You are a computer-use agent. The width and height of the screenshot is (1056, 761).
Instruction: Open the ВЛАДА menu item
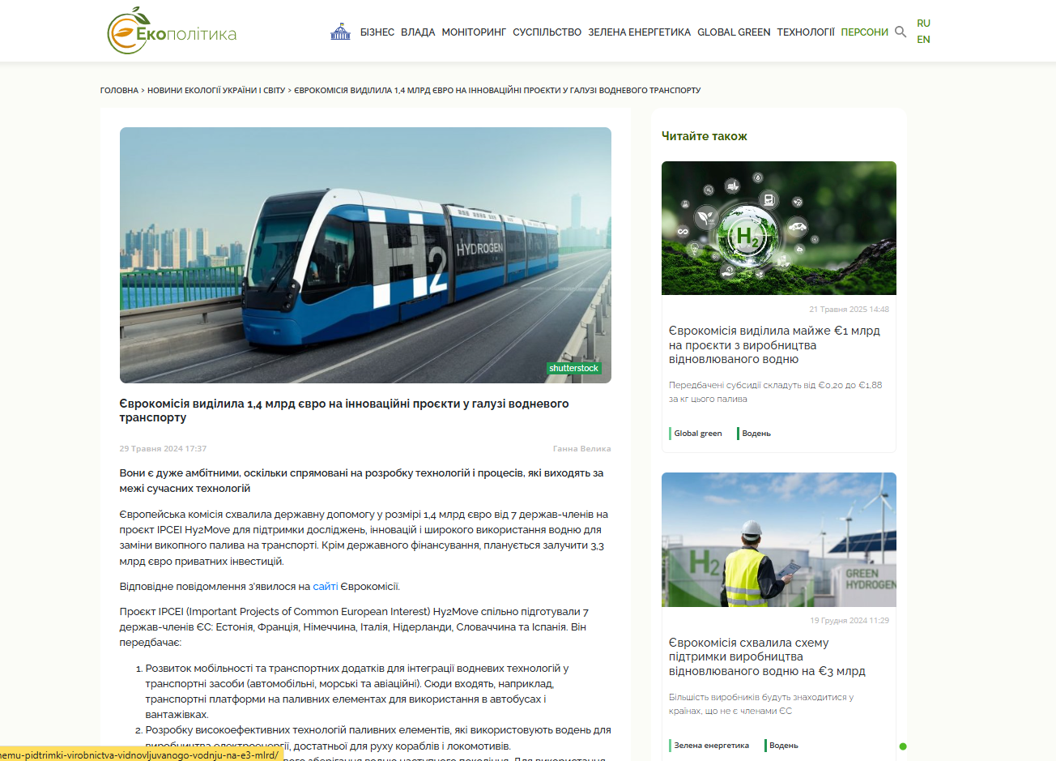pos(418,32)
